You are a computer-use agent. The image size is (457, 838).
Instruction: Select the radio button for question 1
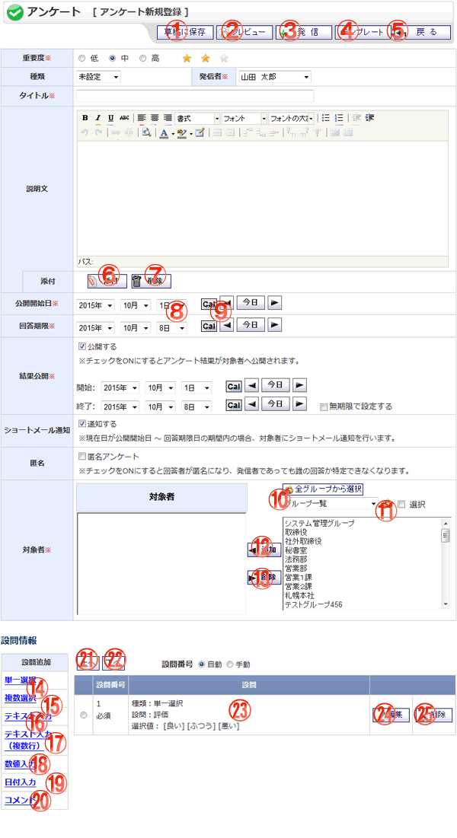click(x=83, y=715)
